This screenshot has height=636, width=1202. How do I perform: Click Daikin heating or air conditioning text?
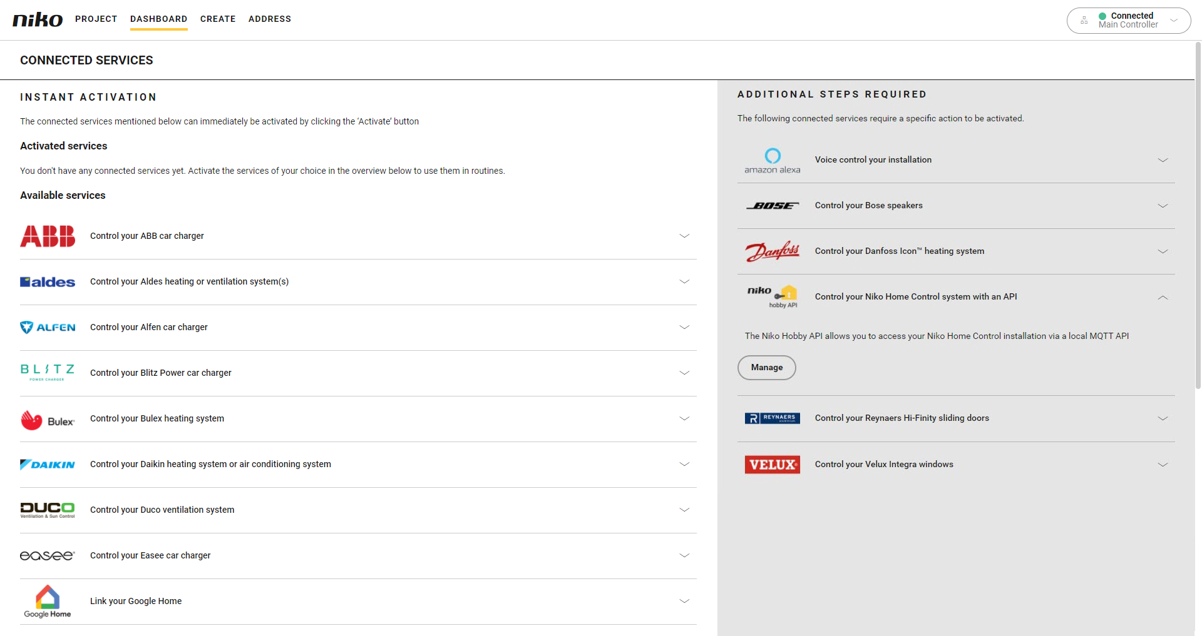(210, 465)
